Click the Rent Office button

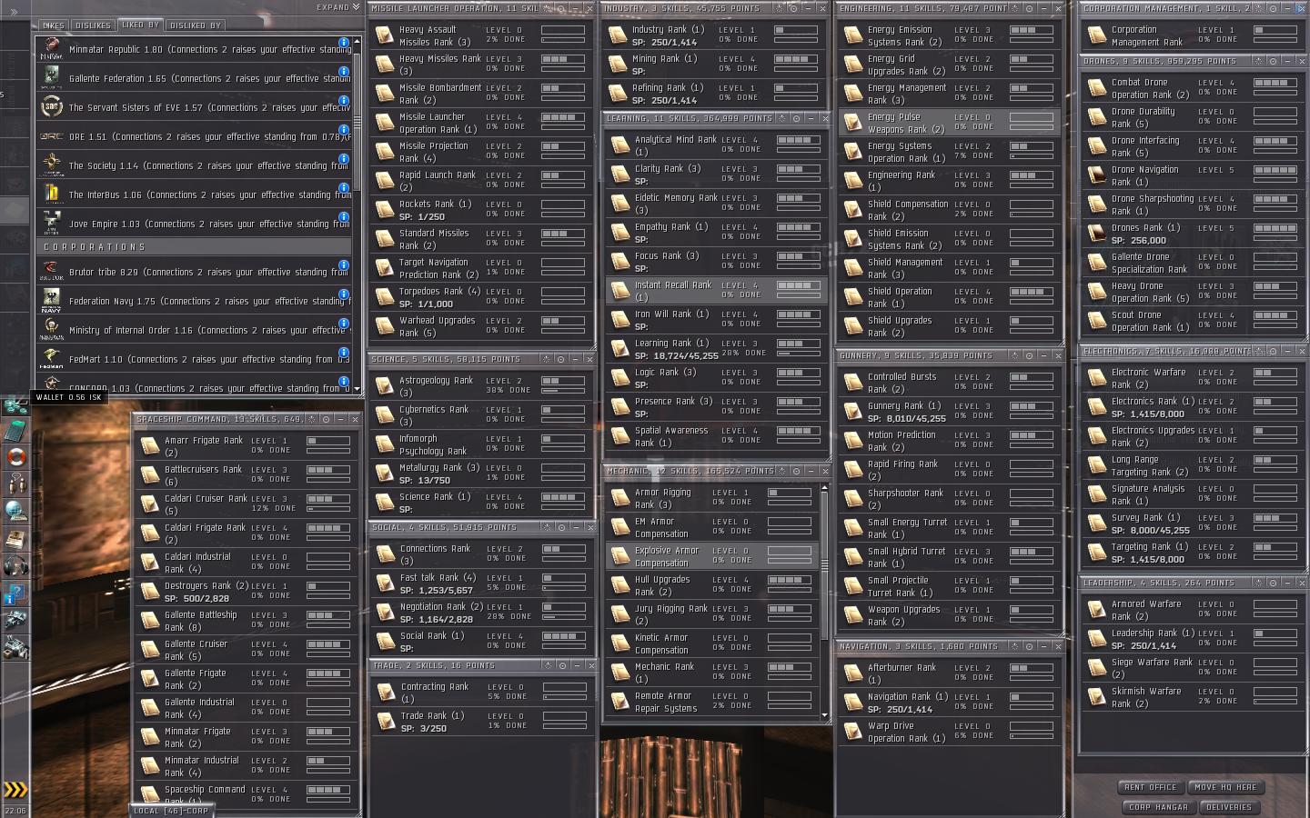tap(1151, 787)
